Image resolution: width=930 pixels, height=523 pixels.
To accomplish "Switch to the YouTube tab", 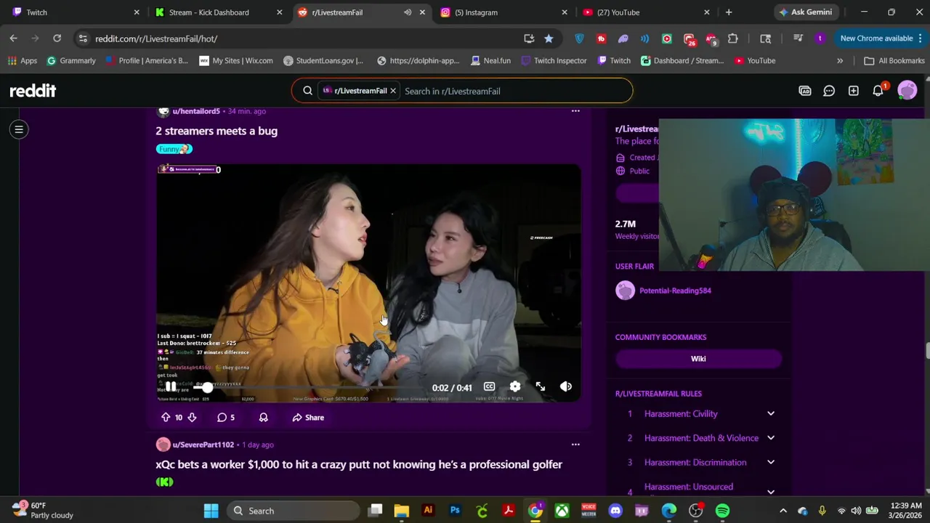I will point(644,12).
